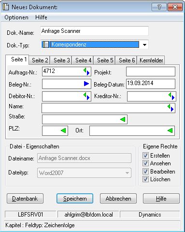Image resolution: width=185 pixels, height=232 pixels.
Task: Click the blue arrow in Kreditor-Nr. field
Action: (173, 98)
